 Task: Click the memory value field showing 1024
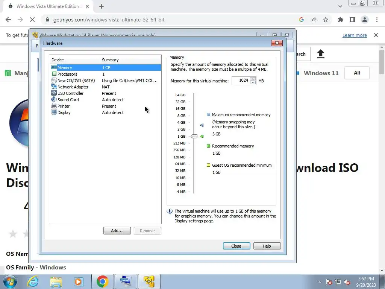coord(241,81)
